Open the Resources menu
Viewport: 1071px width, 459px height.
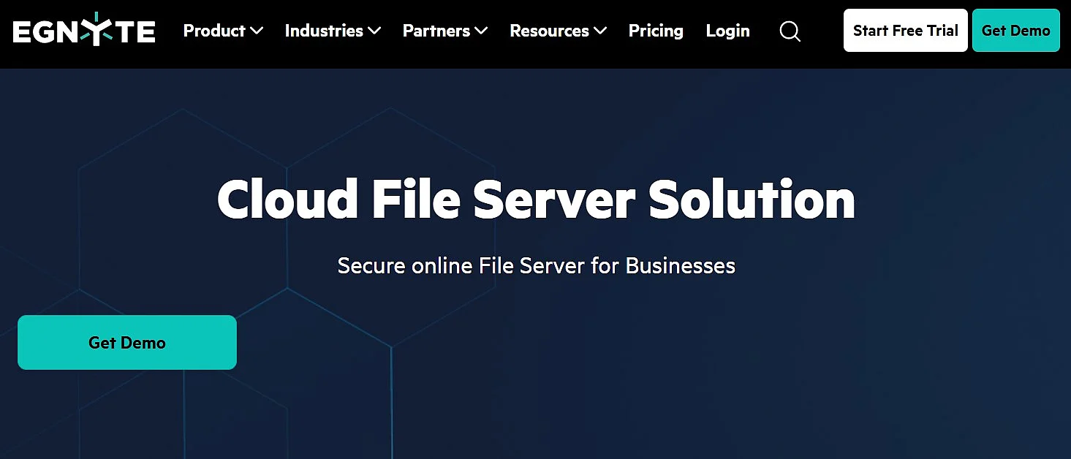coord(559,31)
